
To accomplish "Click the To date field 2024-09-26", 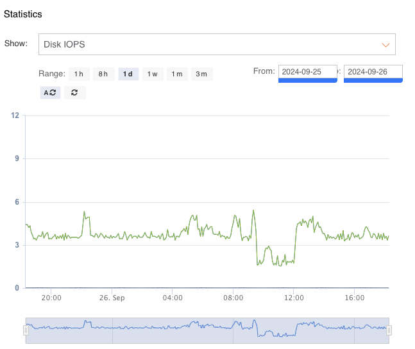I will pyautogui.click(x=373, y=72).
